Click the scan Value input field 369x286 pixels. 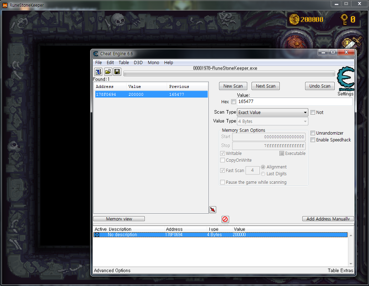pyautogui.click(x=295, y=102)
